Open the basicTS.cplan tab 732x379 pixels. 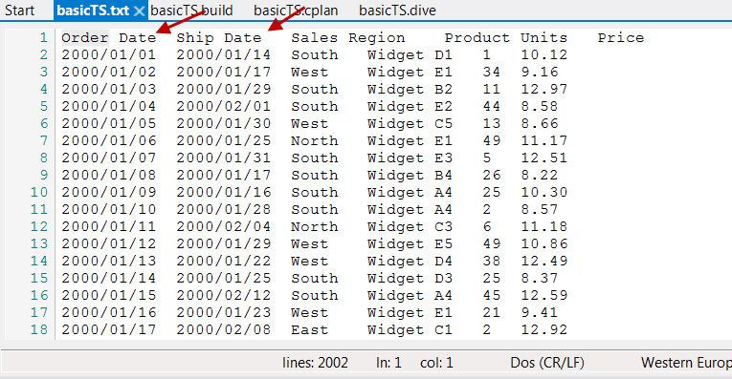296,11
